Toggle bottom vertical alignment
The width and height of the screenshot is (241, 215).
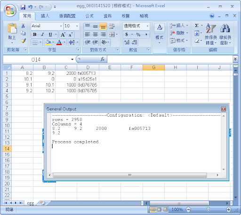point(103,26)
